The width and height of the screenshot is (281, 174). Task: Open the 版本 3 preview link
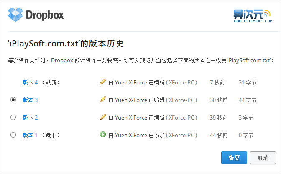coord(30,100)
